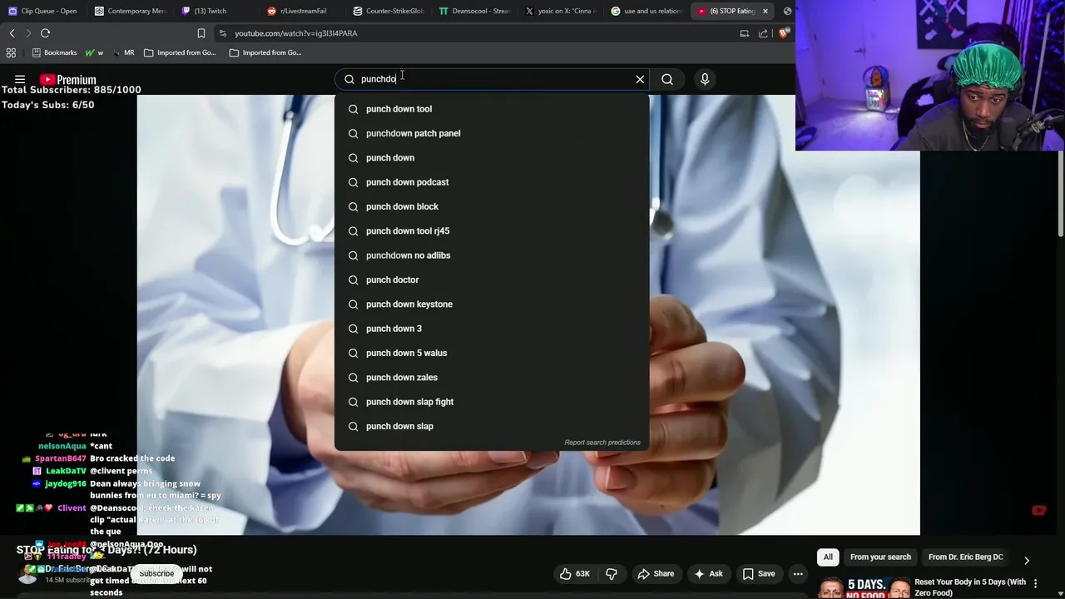The width and height of the screenshot is (1065, 599).
Task: Switch to Contemporary Men tab
Action: pos(130,11)
